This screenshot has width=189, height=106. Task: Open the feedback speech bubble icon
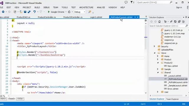(126, 2)
